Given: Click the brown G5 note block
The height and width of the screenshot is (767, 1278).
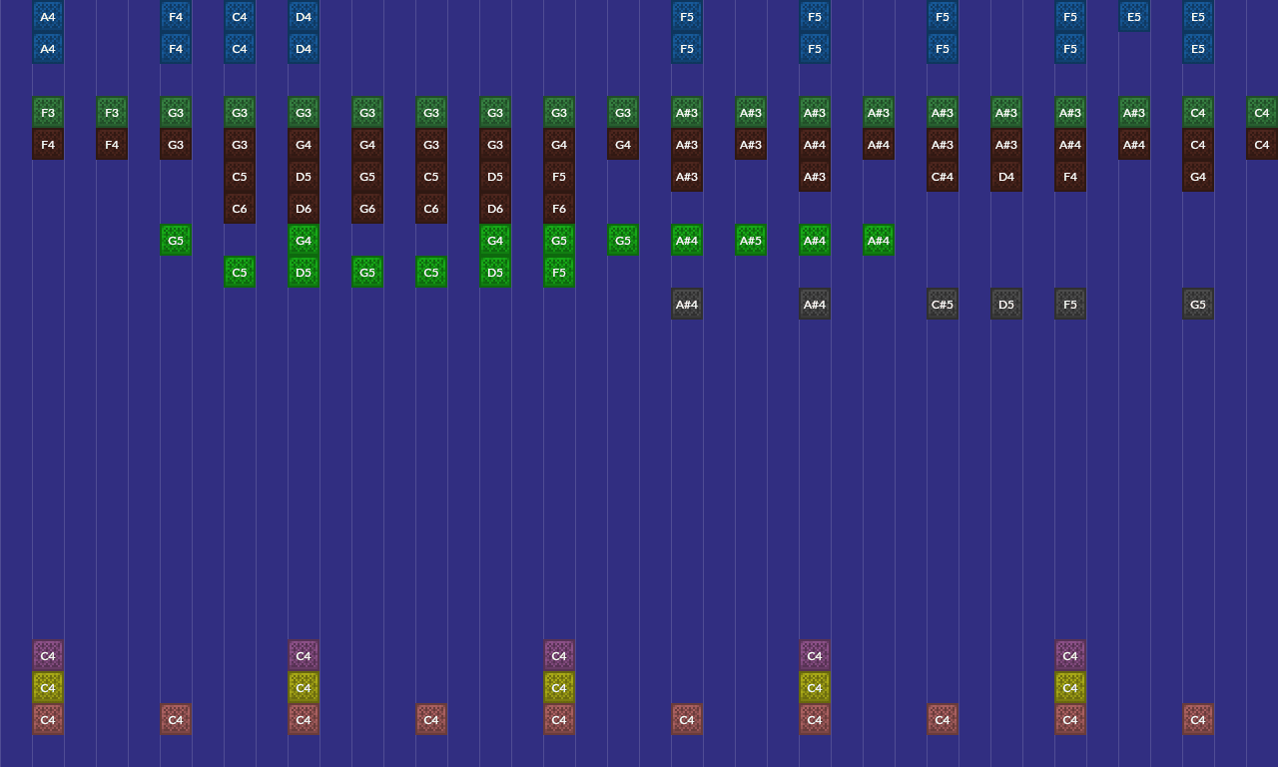Looking at the screenshot, I should (367, 176).
